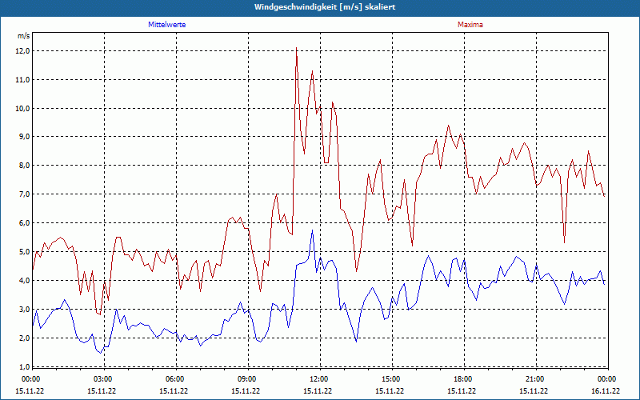This screenshot has height=400, width=640.
Task: Click the '9,0' y-axis value
Action: tap(24, 137)
